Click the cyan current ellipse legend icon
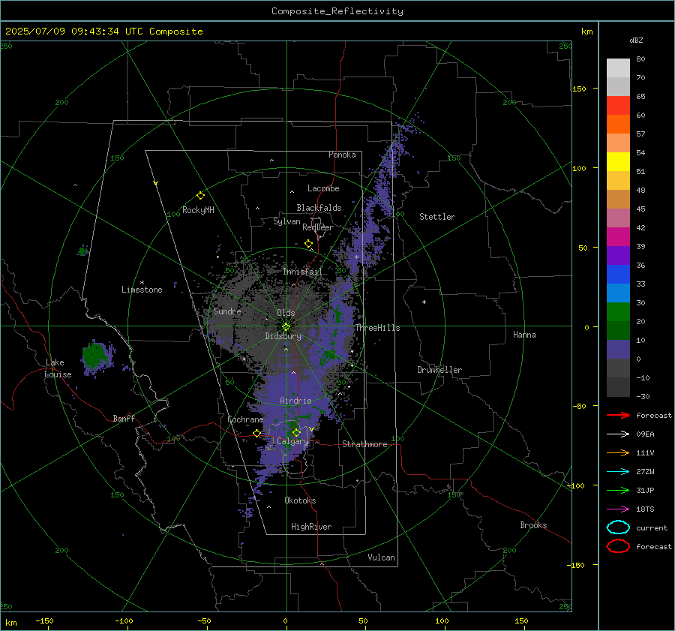675x631 pixels. coord(618,527)
